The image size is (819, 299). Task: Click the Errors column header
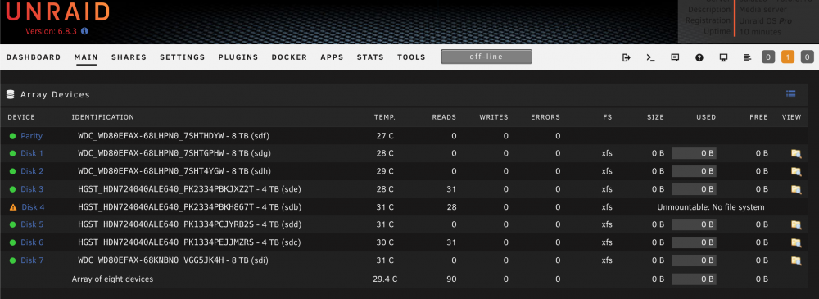[545, 117]
